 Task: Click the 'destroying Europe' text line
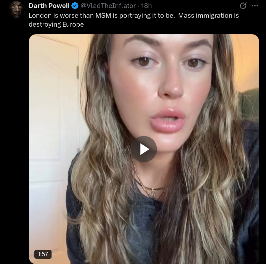pos(56,24)
